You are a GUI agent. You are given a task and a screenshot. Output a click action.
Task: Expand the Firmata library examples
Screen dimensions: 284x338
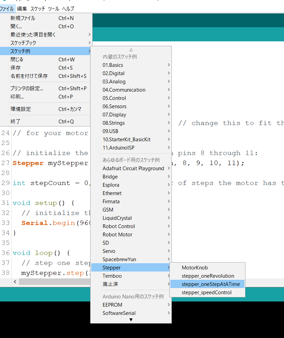point(131,201)
